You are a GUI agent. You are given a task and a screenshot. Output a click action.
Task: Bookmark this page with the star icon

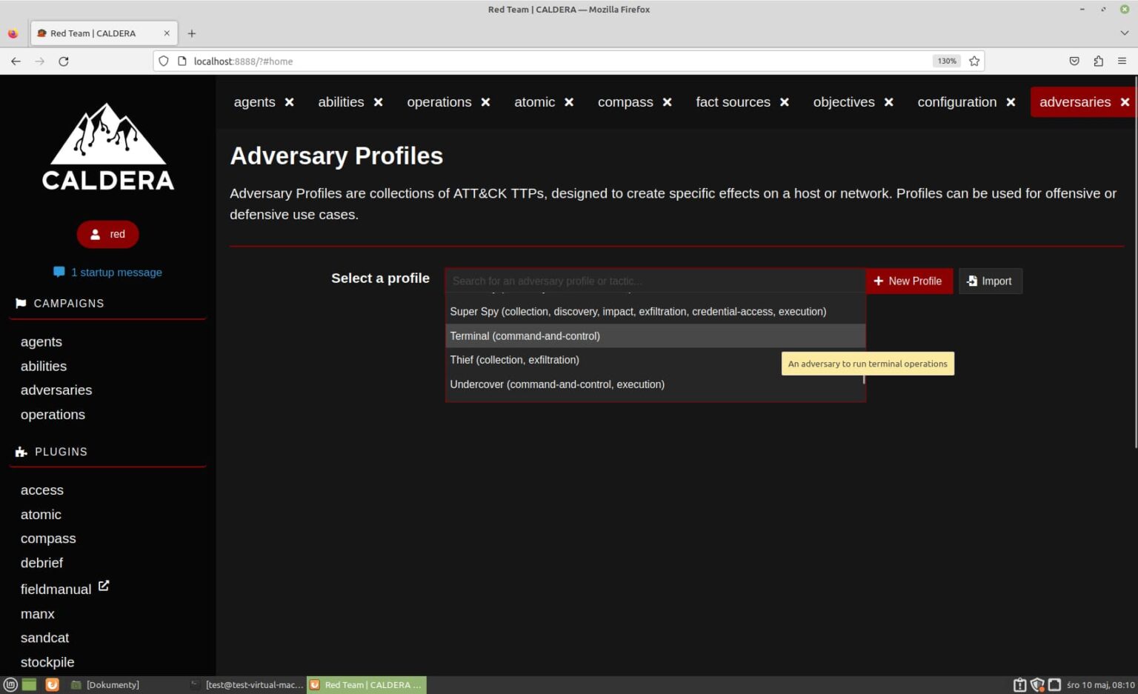(x=974, y=61)
